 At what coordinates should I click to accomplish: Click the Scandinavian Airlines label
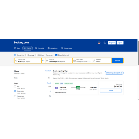(61, 92)
